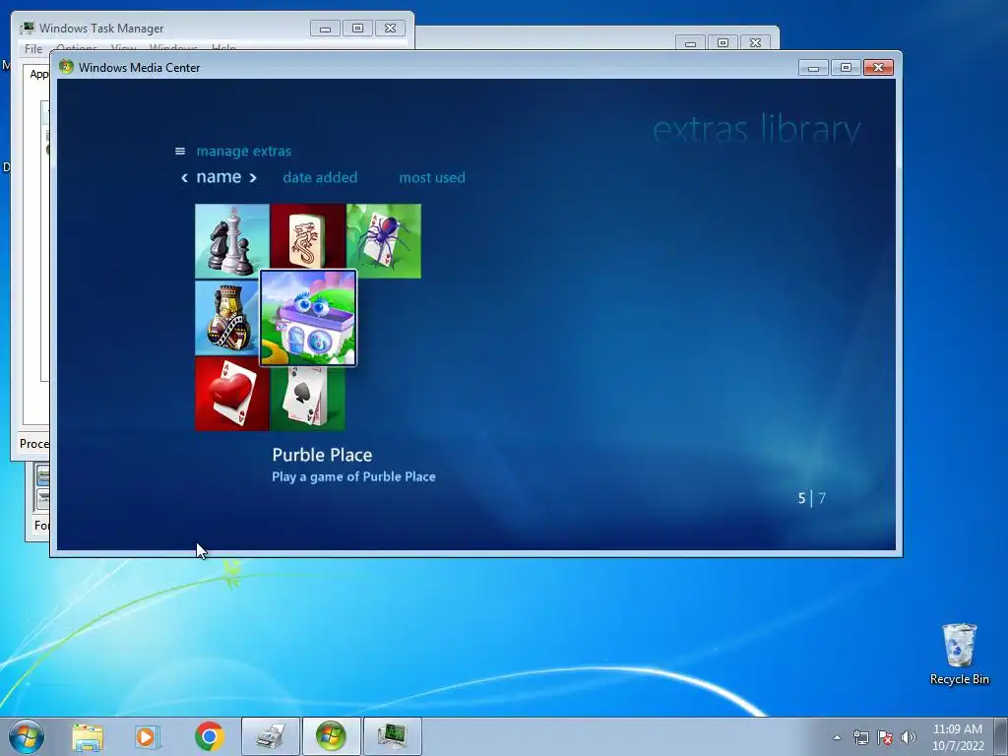Minimize the Windows Task Manager window
1008x756 pixels.
click(325, 29)
